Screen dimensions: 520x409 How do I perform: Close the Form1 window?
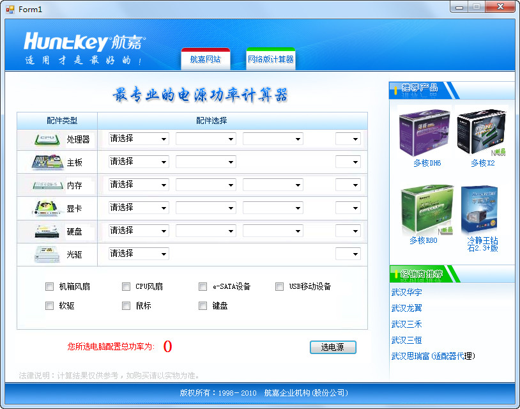tap(500, 7)
